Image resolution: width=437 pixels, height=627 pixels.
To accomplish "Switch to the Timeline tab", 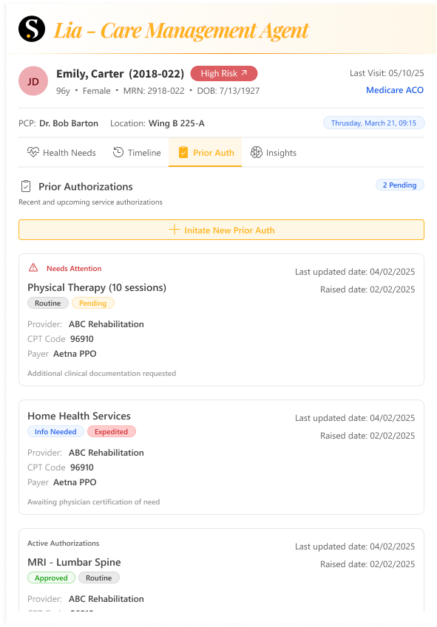I will (x=137, y=152).
